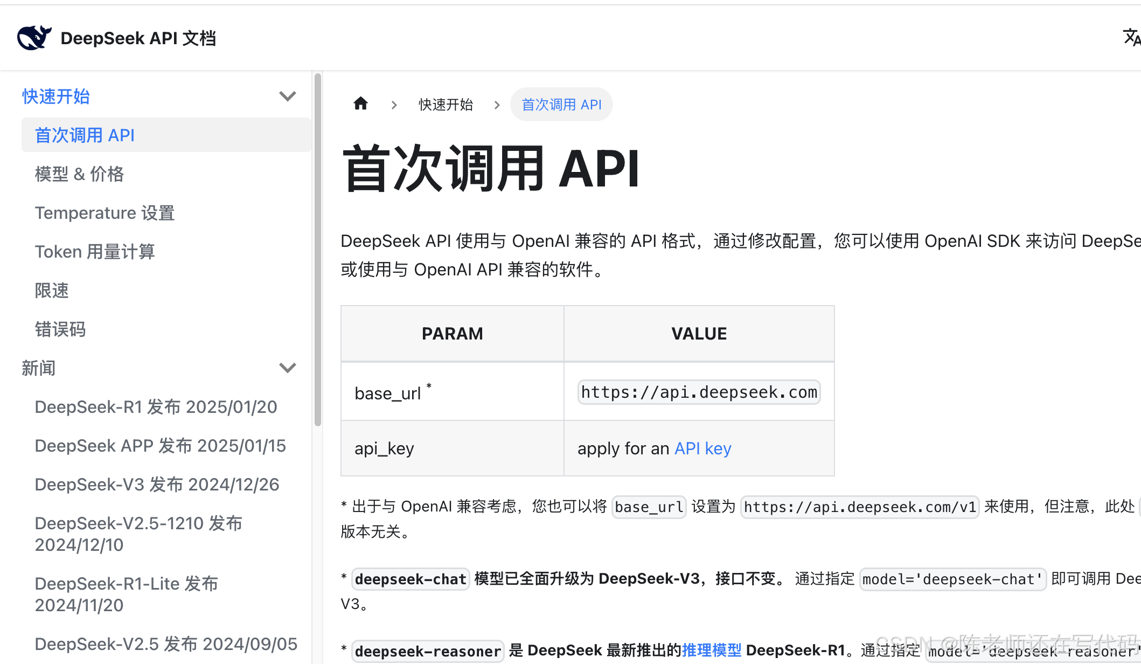The width and height of the screenshot is (1141, 664).
Task: Collapse the 新闻 section chevron
Action: coord(288,368)
